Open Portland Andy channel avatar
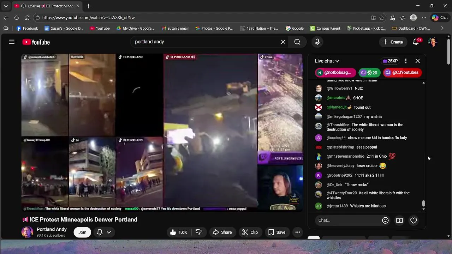The width and height of the screenshot is (452, 254). 27,232
